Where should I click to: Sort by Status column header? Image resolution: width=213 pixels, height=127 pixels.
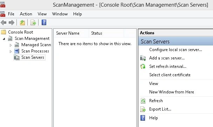[106, 33]
